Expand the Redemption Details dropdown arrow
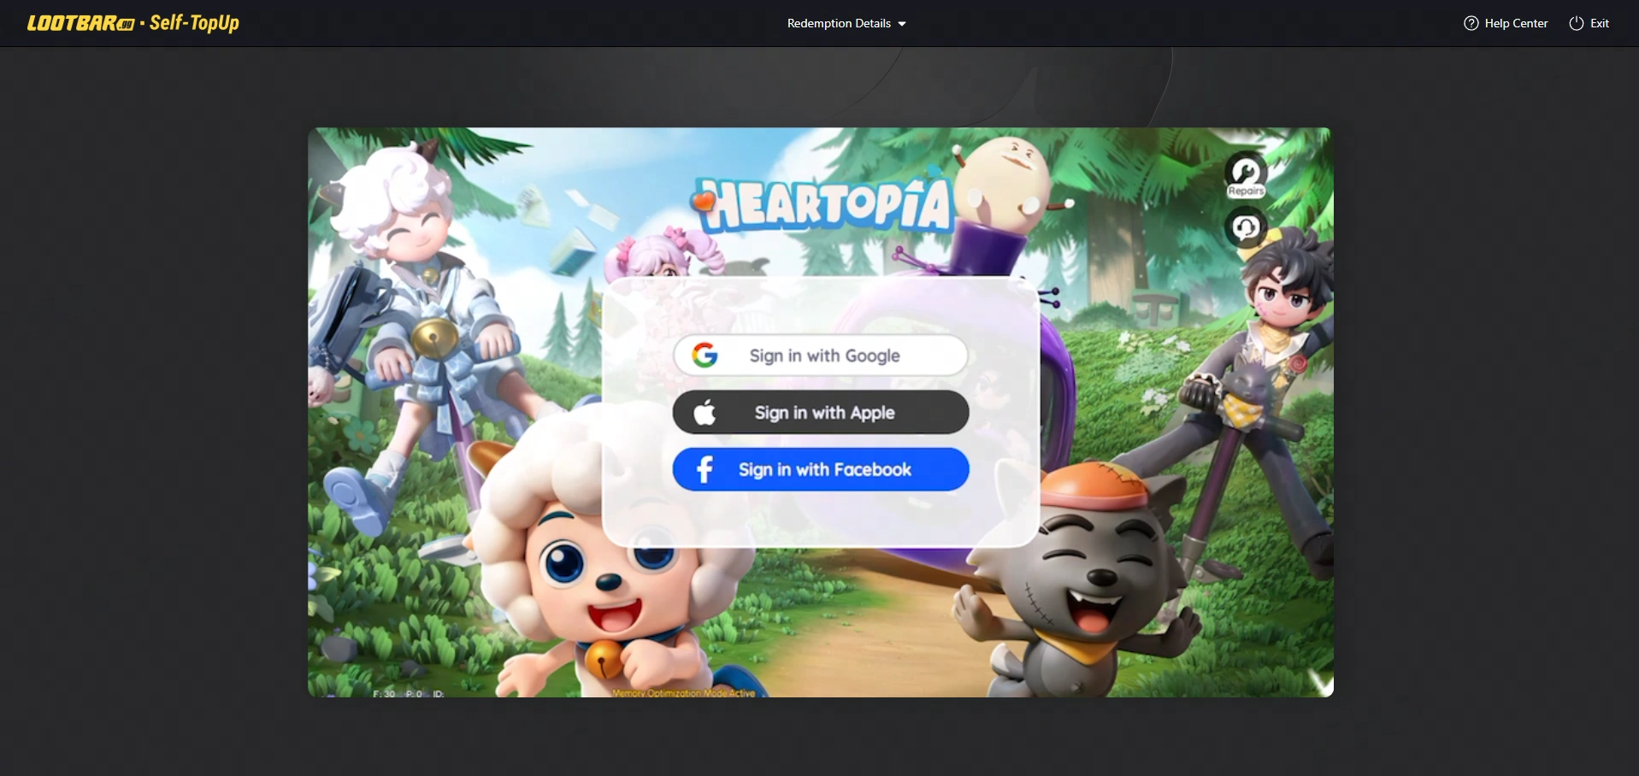The width and height of the screenshot is (1639, 776). click(902, 24)
